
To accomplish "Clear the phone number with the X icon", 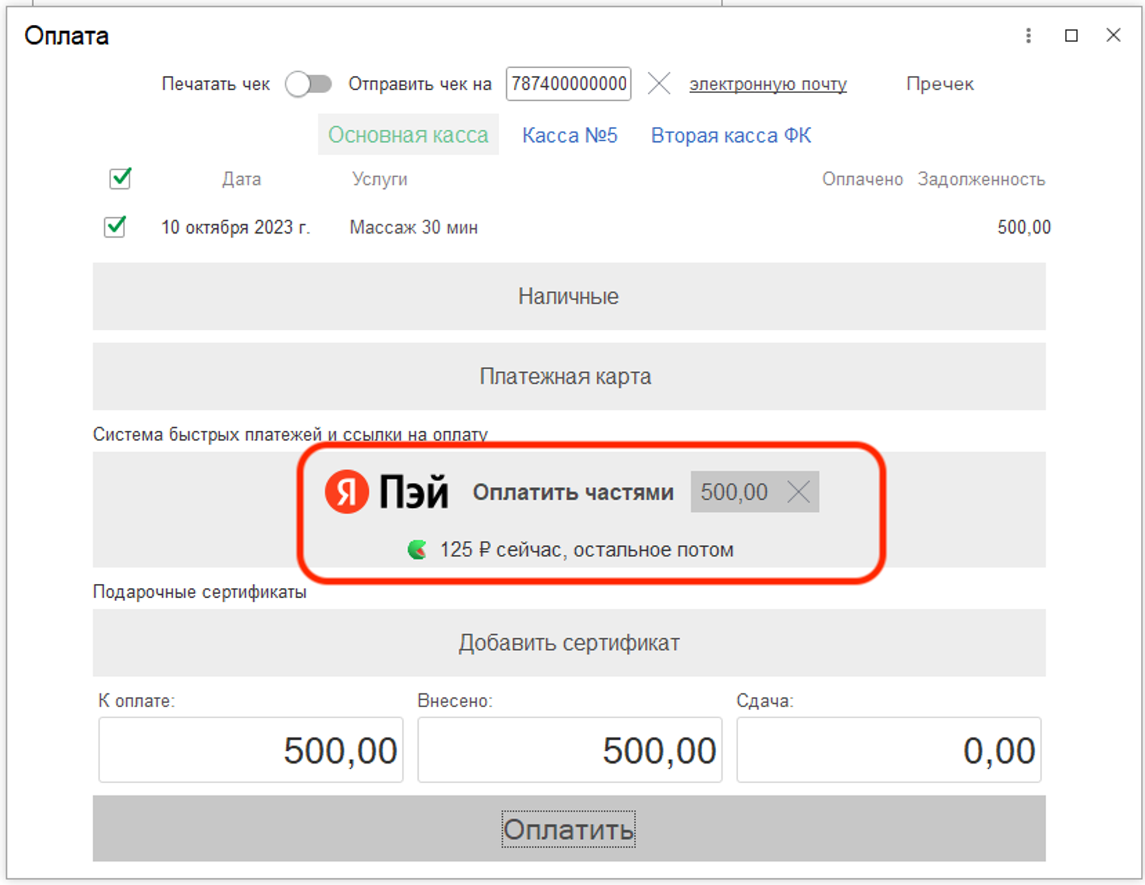I will (659, 84).
